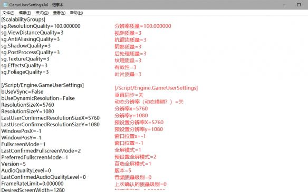Click the [/Script/Engine.GameUserSettings] black header
The image size is (308, 192).
tap(42, 85)
